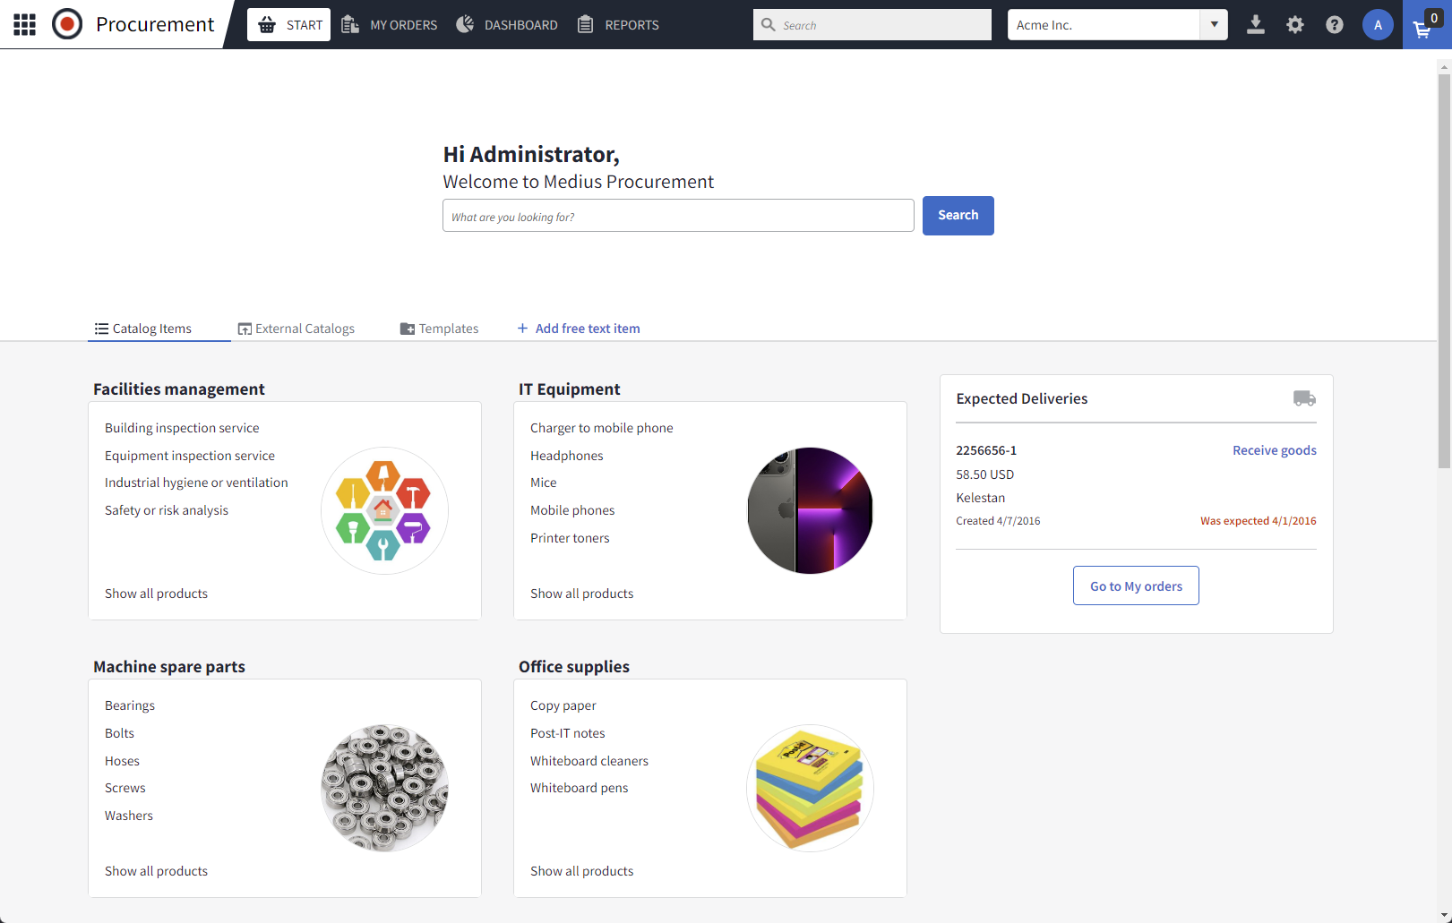Screen dimensions: 1452x923
Task: Switch to External Catalogs tab
Action: pos(296,329)
